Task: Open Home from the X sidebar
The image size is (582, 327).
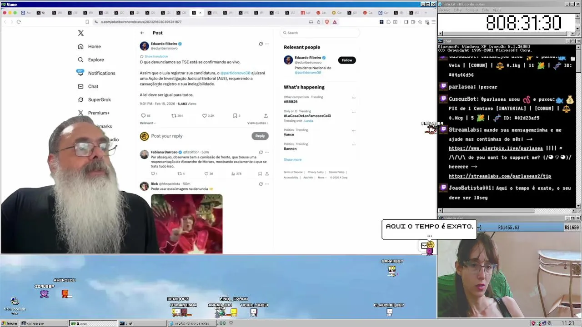Action: click(x=90, y=46)
